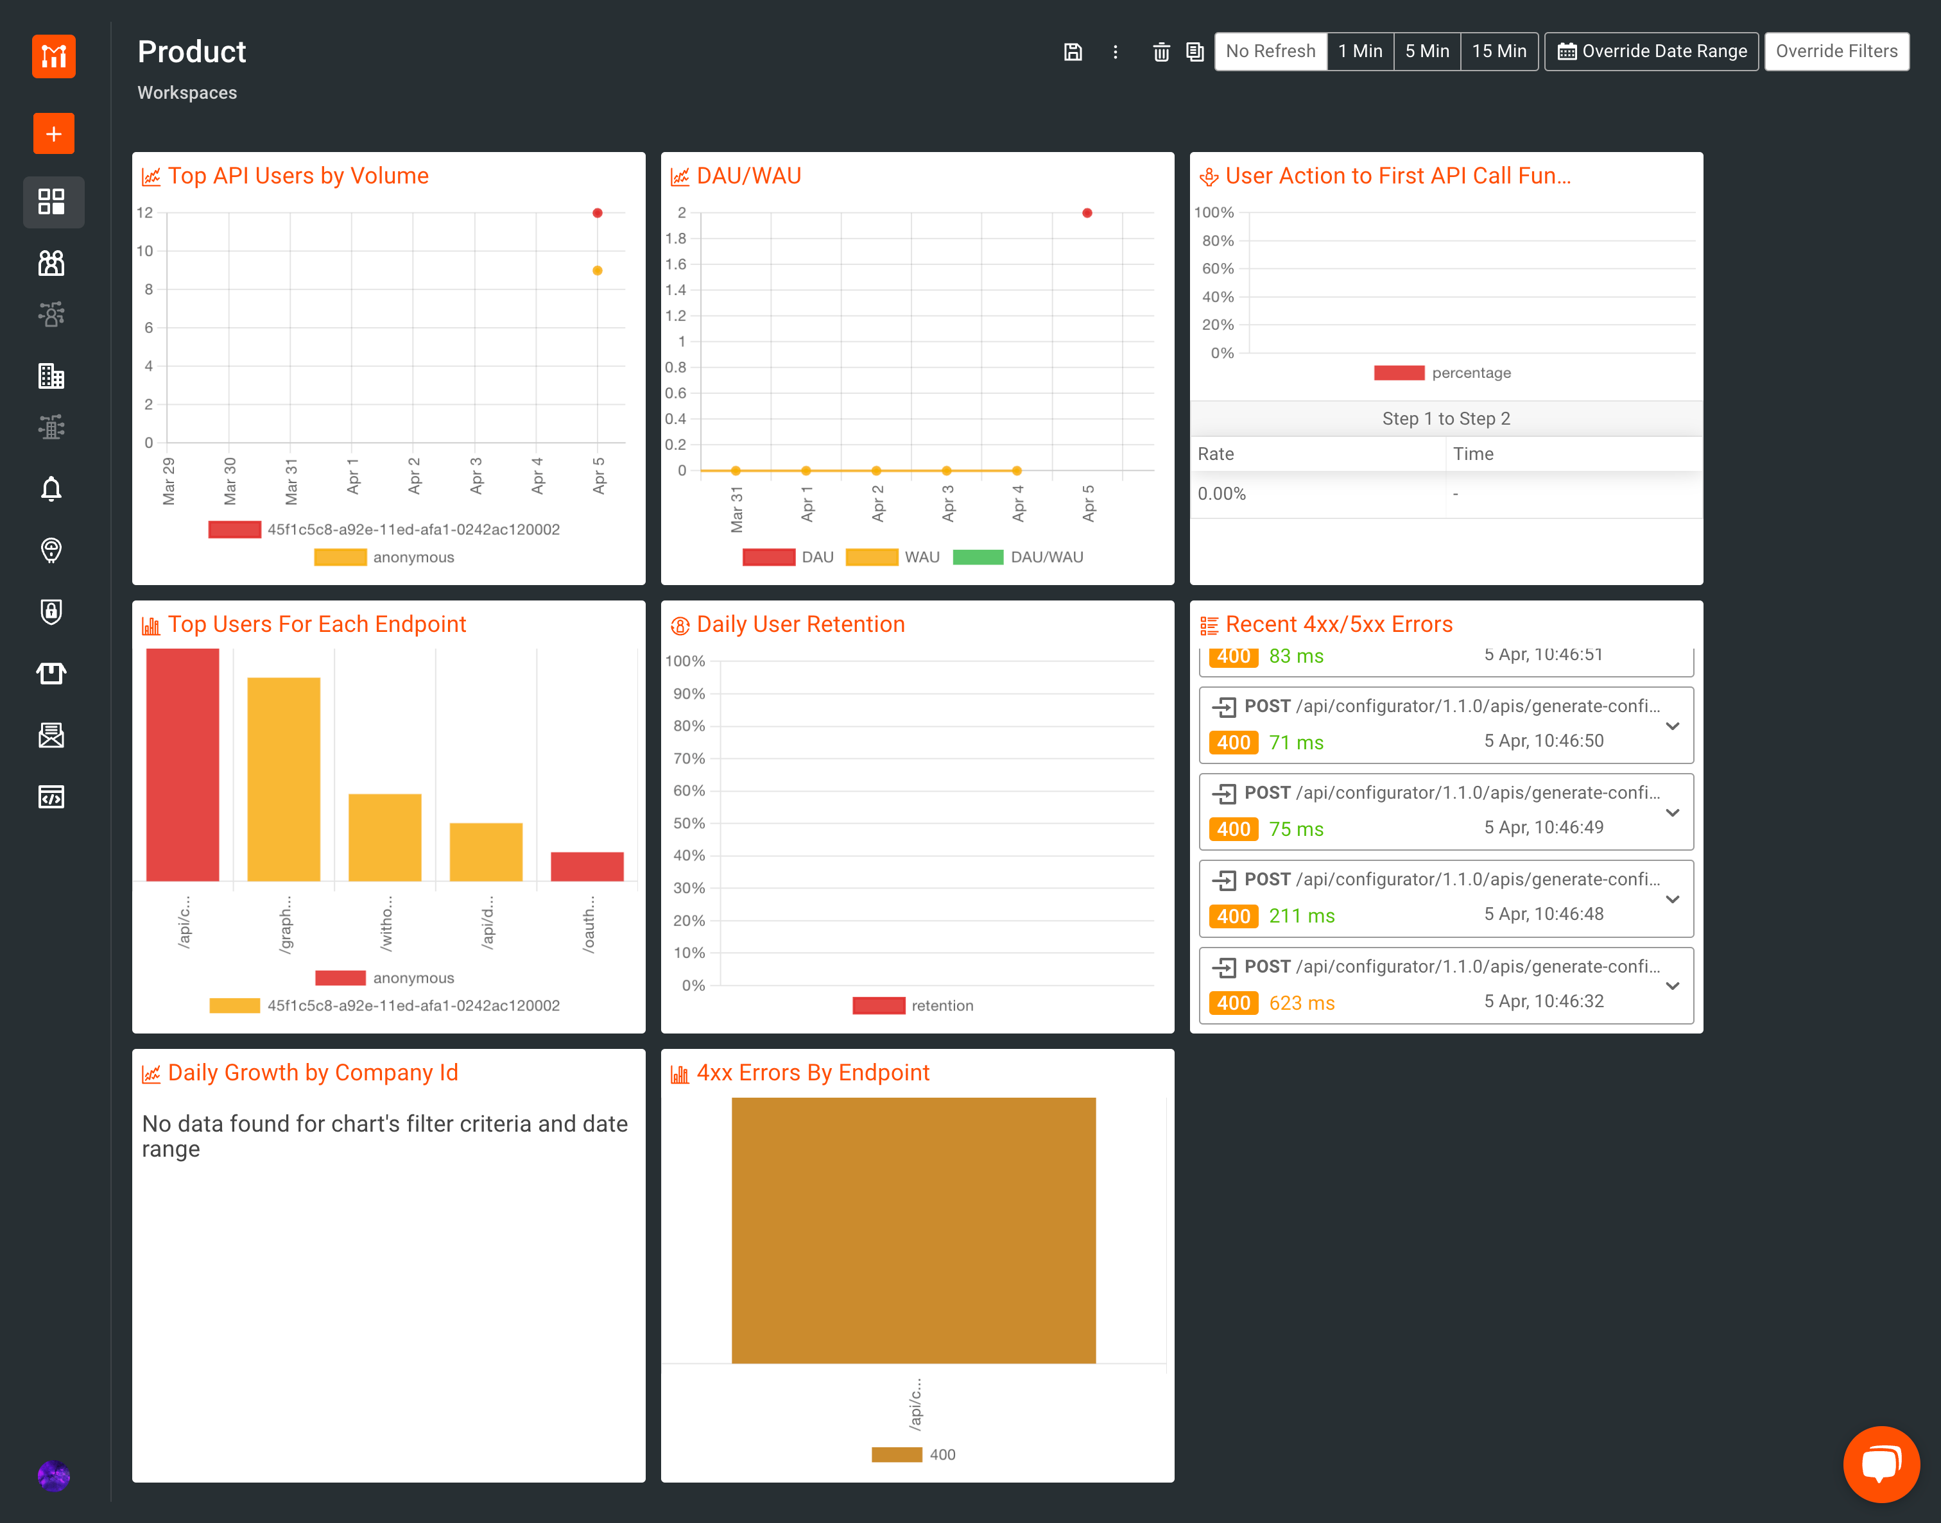Expand the error row at 10:46:32

coord(1673,985)
